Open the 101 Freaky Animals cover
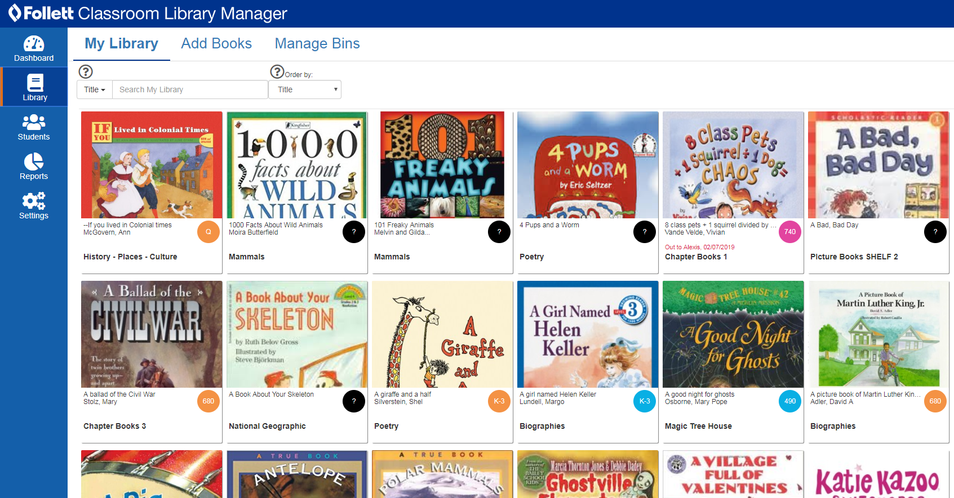The width and height of the screenshot is (954, 498). pos(442,165)
